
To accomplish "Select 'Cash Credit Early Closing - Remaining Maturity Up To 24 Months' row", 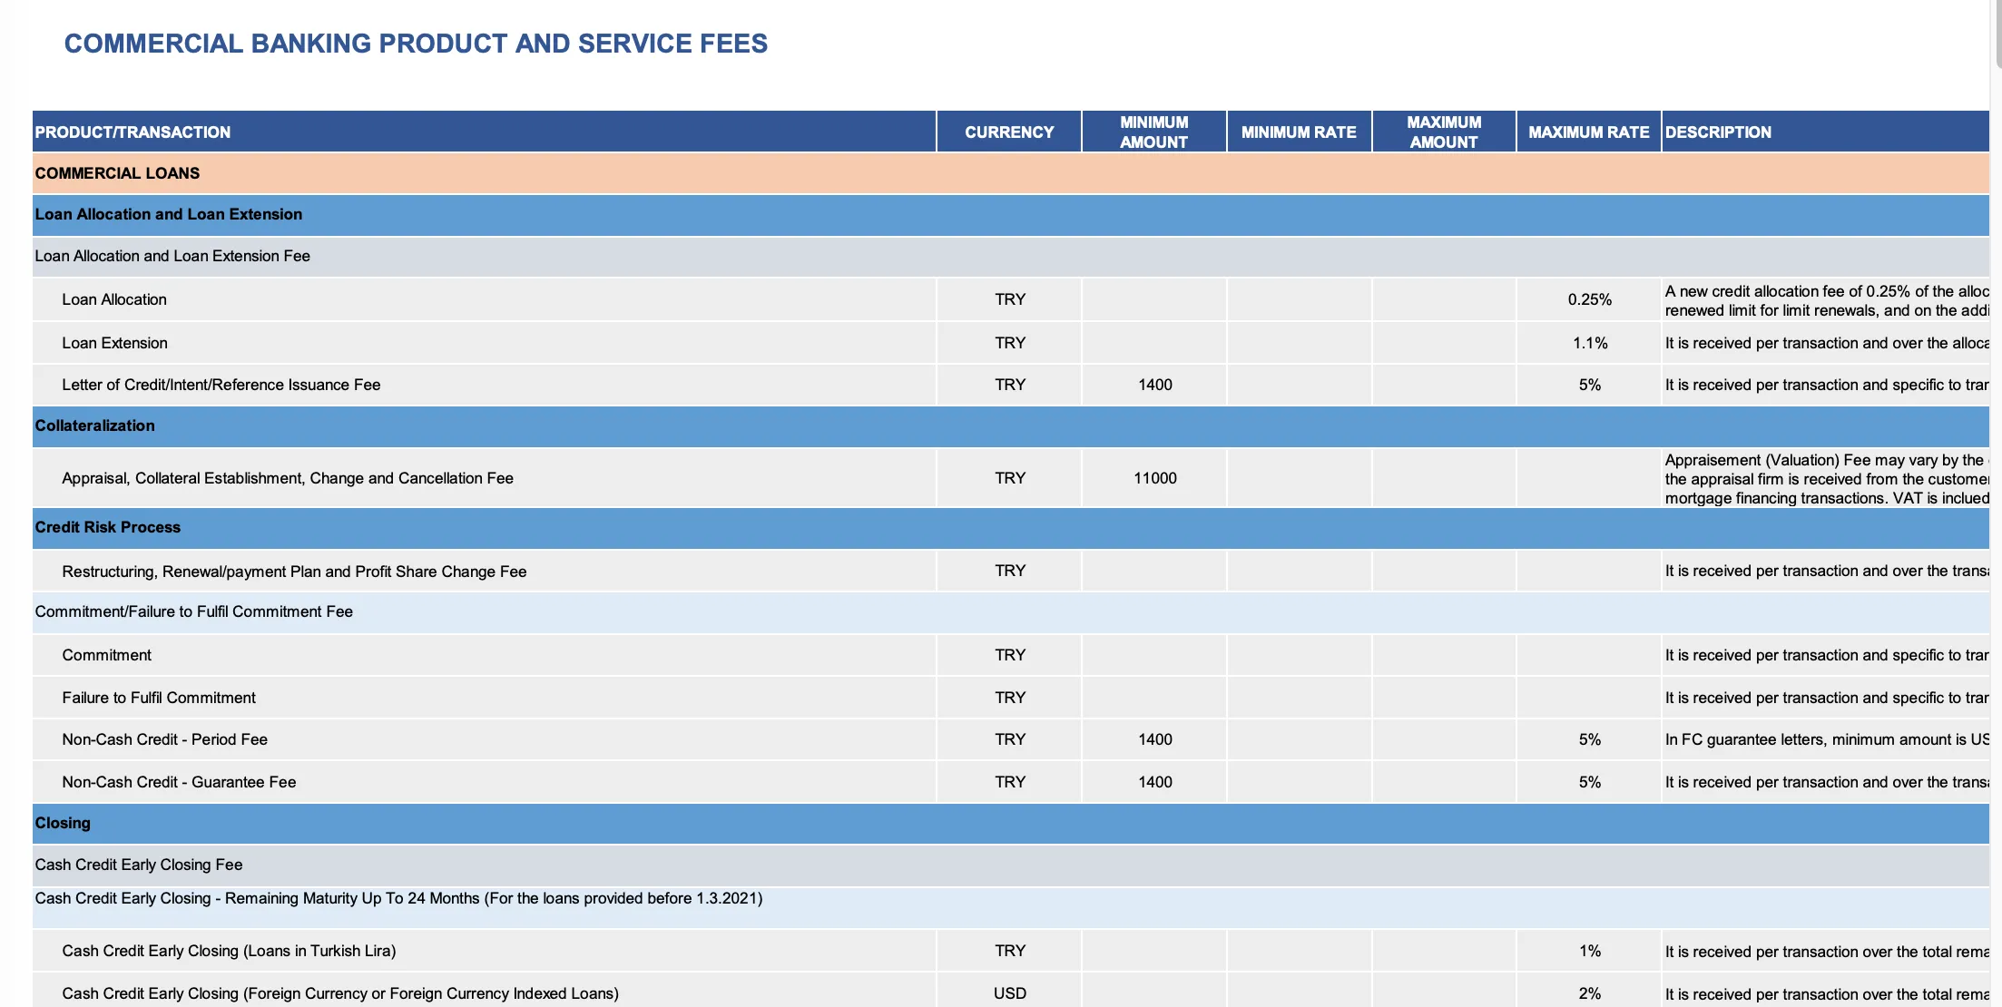I will [1011, 907].
